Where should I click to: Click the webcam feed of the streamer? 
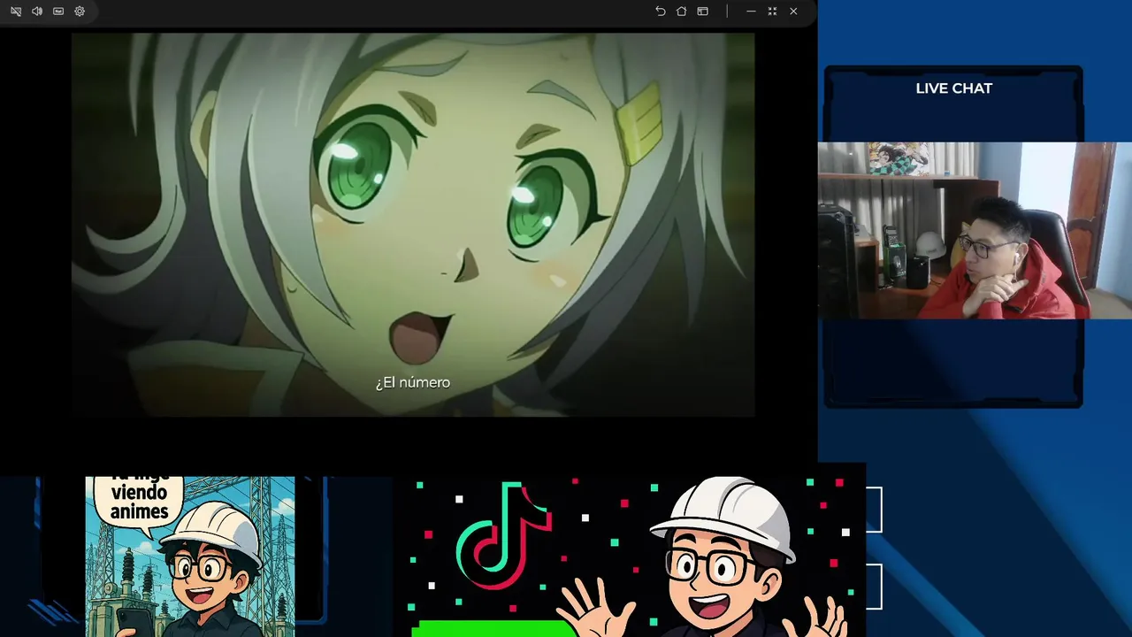point(975,230)
